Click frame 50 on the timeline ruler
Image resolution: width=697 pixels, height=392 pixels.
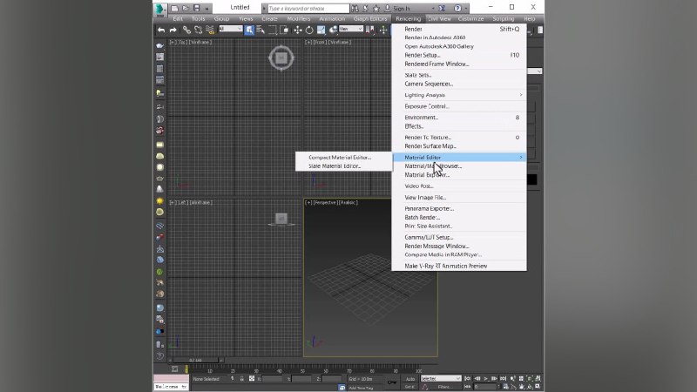point(302,370)
